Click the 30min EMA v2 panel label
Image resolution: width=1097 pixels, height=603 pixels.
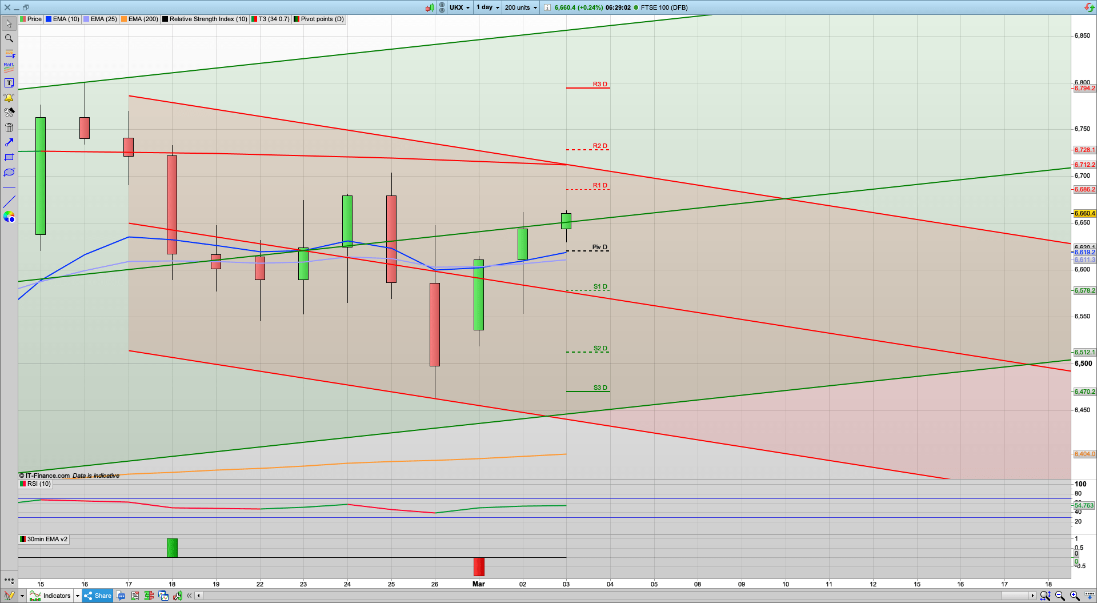[x=45, y=539]
